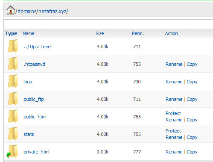Copy the public_html folder
The height and width of the screenshot is (162, 213).
[x=192, y=120]
